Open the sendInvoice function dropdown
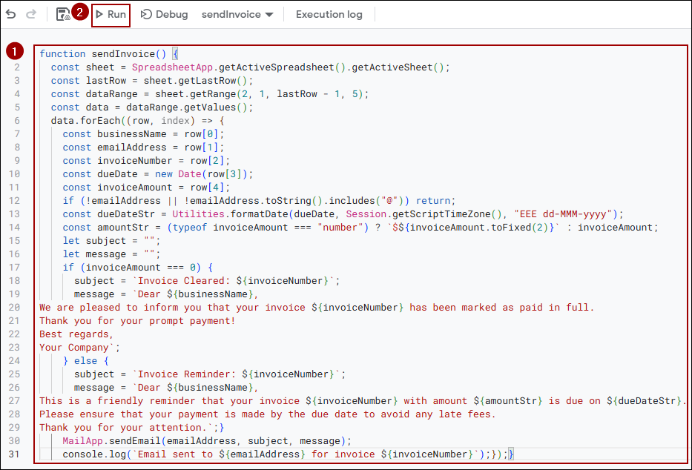The width and height of the screenshot is (692, 470). [237, 14]
